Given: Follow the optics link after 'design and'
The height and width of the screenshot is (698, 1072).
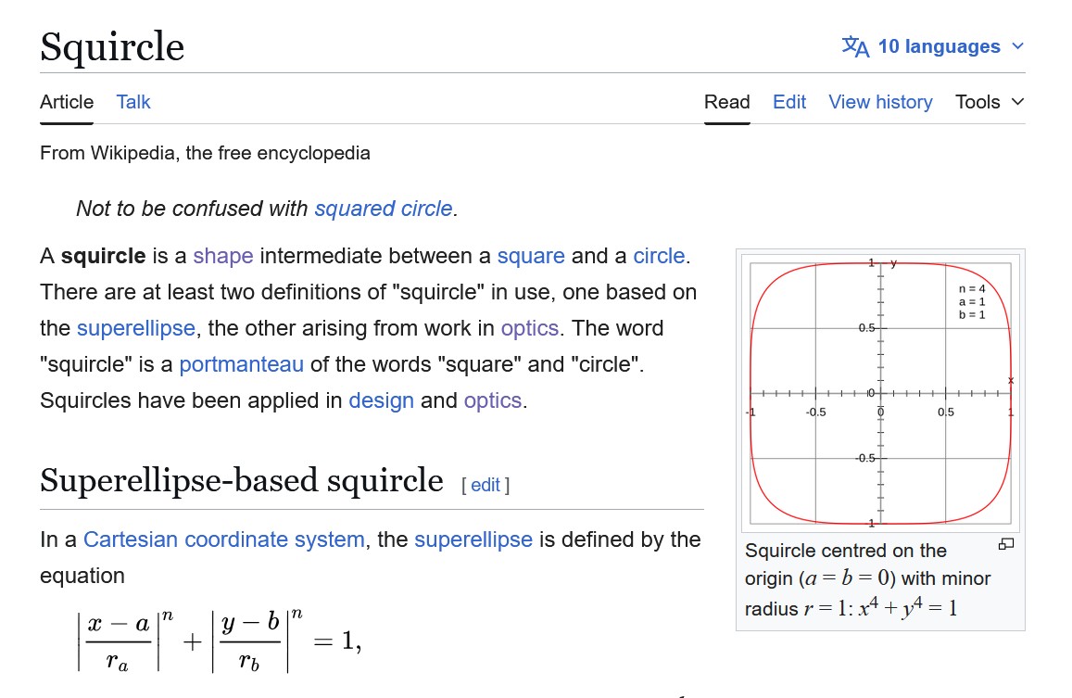Looking at the screenshot, I should (493, 400).
